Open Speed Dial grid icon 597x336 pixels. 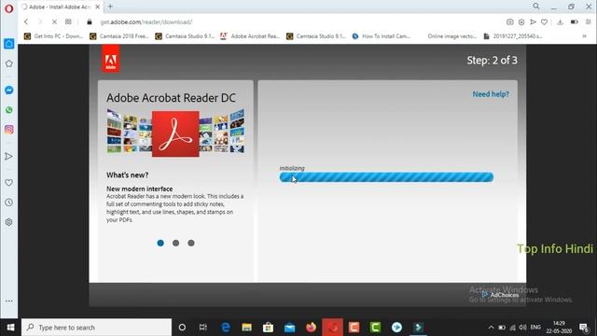[68, 22]
